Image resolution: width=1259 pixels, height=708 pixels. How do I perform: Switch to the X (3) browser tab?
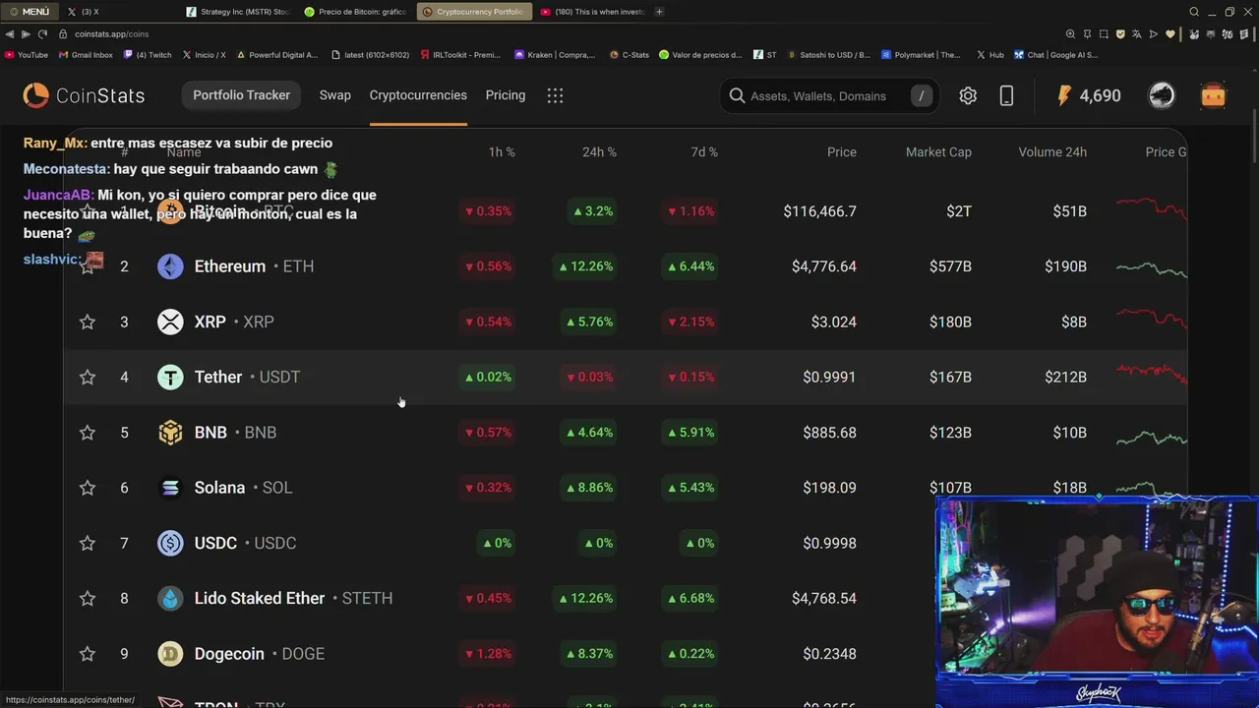click(120, 12)
